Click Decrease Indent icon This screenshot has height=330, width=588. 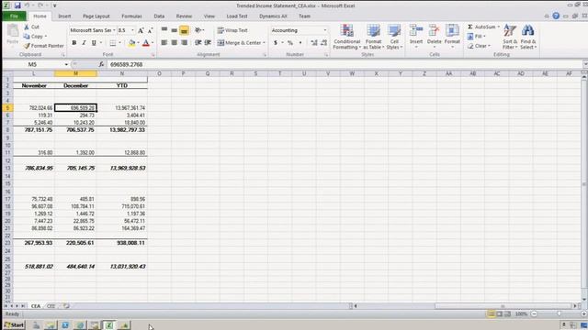(198, 43)
